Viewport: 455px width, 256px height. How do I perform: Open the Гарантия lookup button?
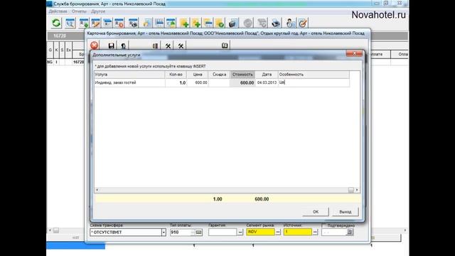240,233
